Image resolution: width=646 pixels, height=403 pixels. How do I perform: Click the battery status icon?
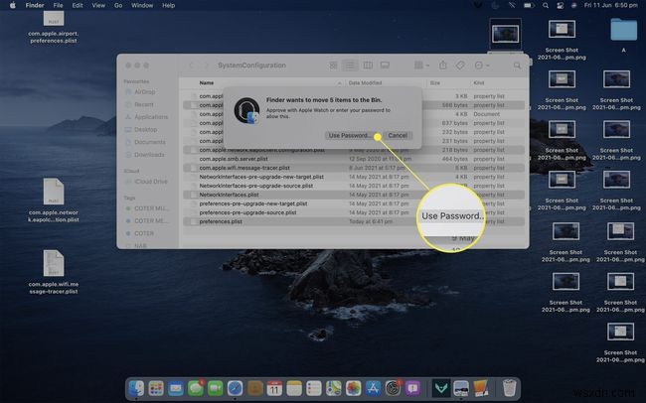(529, 5)
